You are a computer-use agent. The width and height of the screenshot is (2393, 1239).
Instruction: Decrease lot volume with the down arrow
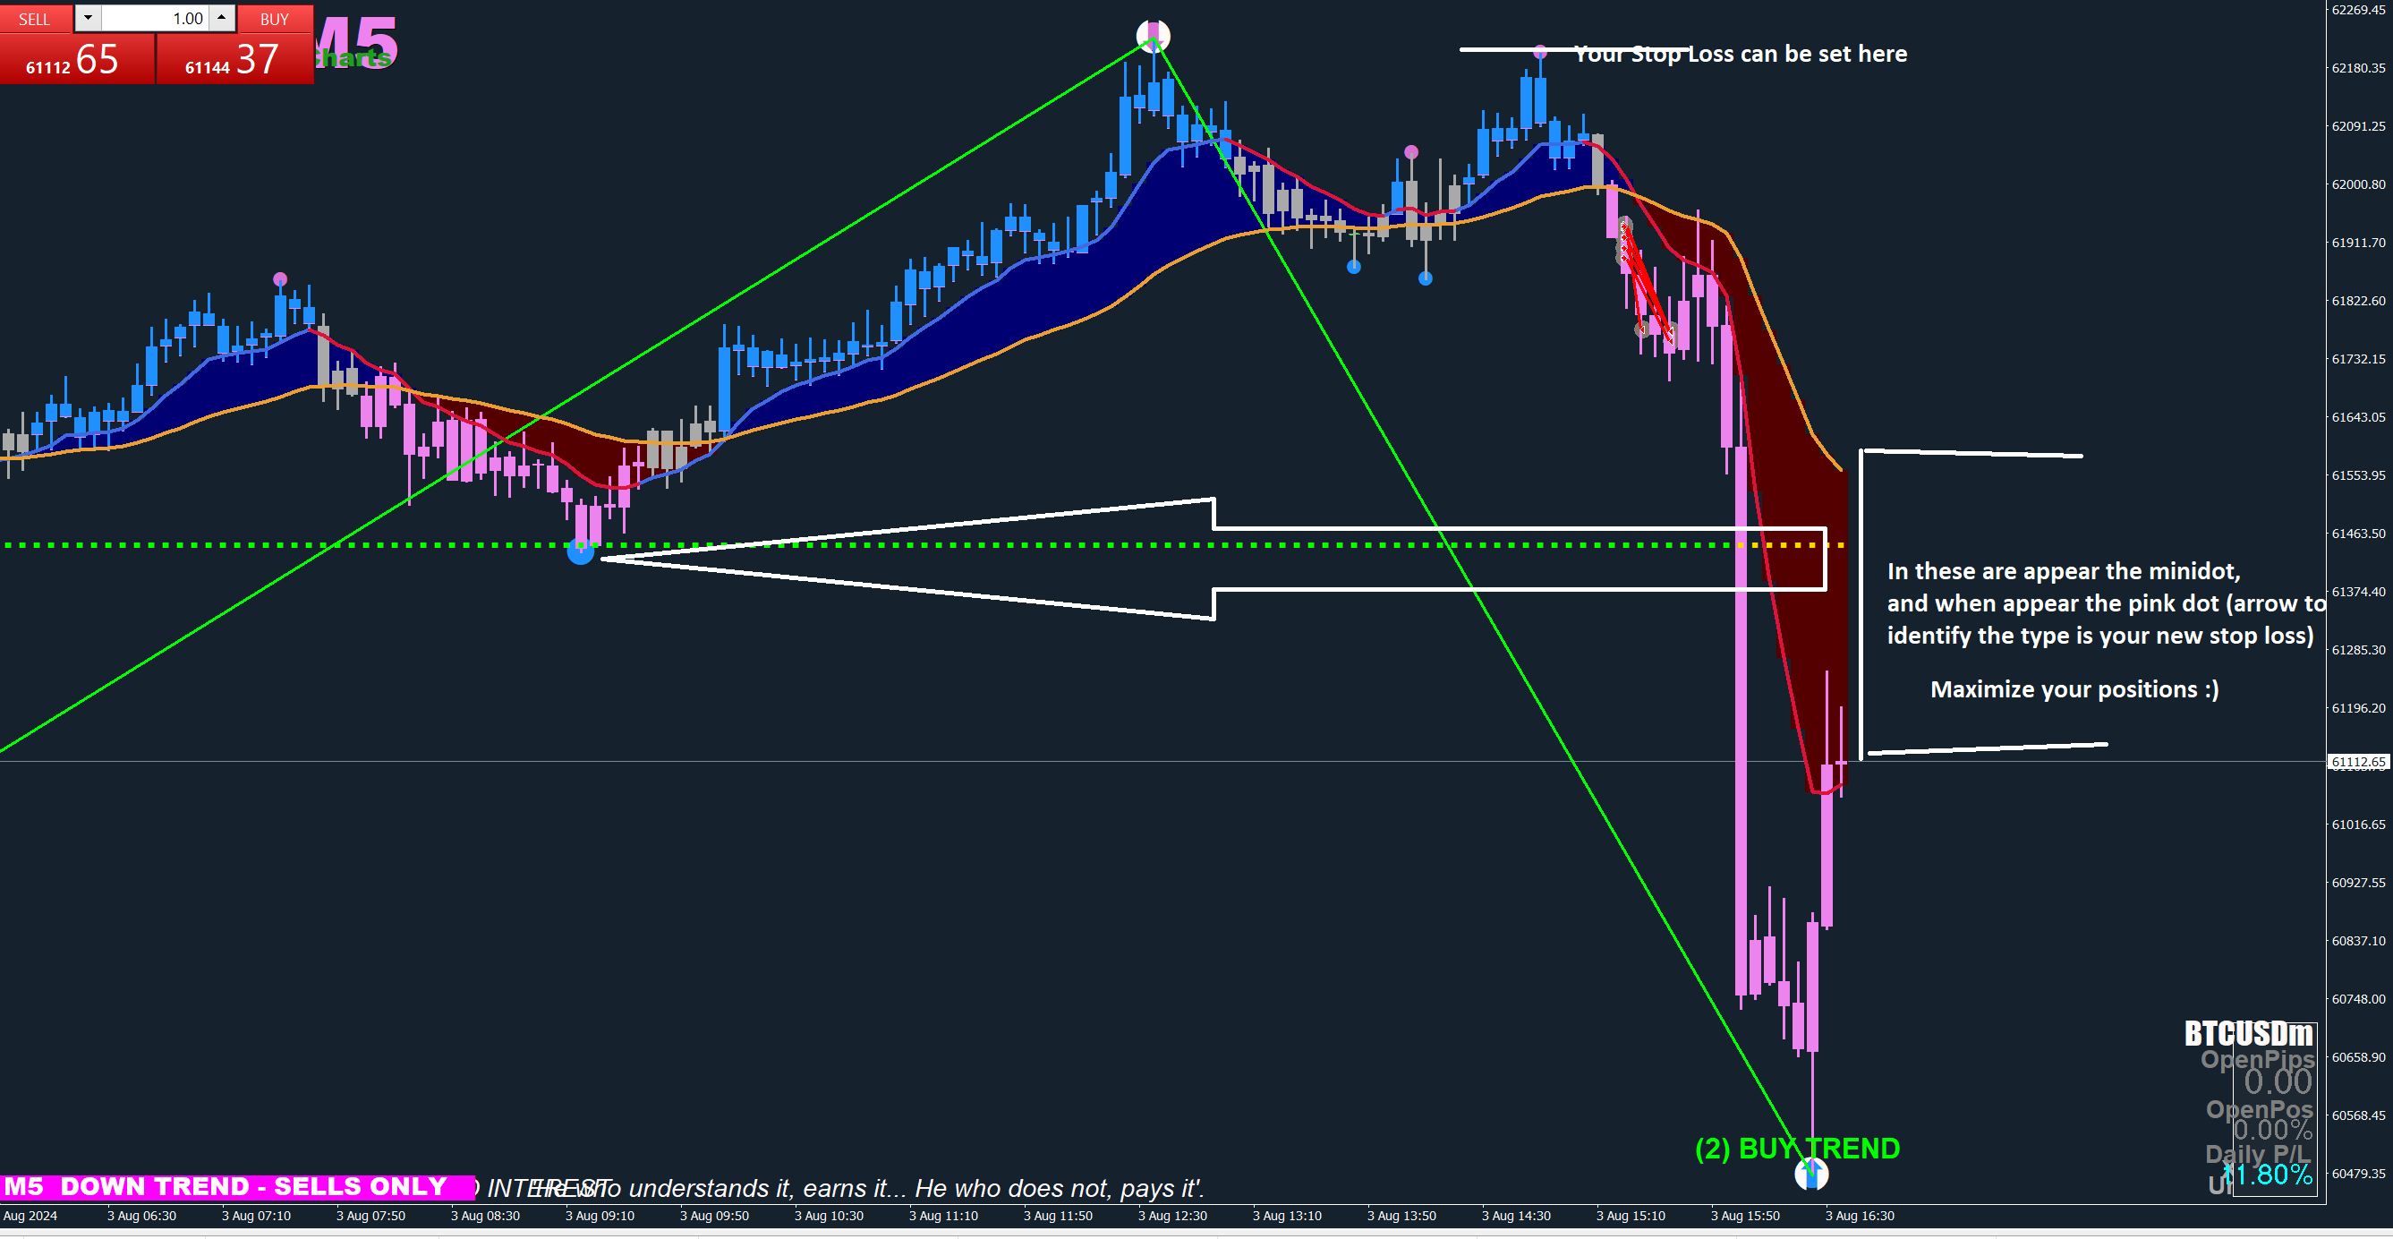click(x=88, y=18)
